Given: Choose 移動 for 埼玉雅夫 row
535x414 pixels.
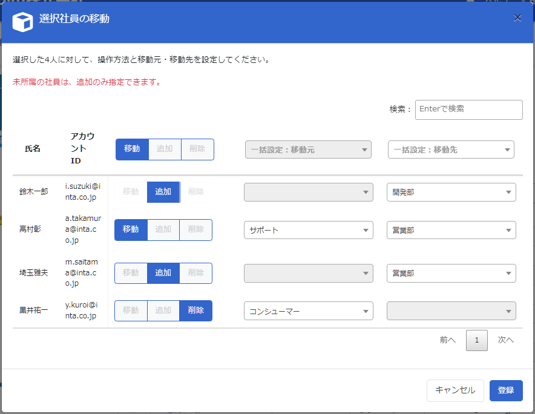Looking at the screenshot, I should [131, 273].
